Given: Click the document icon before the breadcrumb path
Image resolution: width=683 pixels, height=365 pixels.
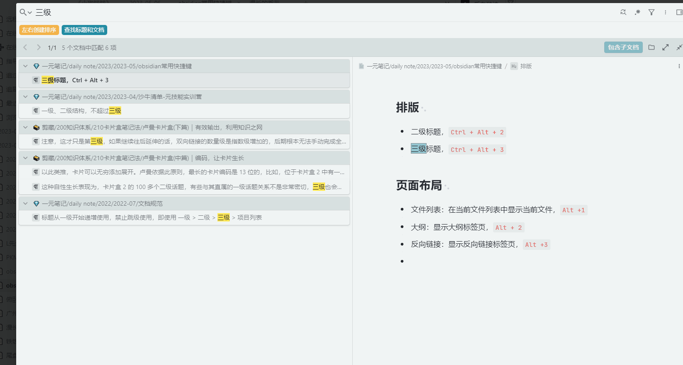Looking at the screenshot, I should point(361,66).
